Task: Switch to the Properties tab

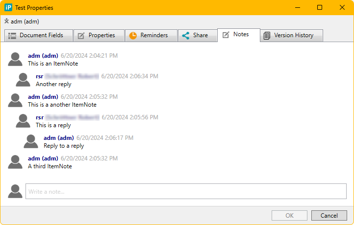Action: click(x=97, y=35)
